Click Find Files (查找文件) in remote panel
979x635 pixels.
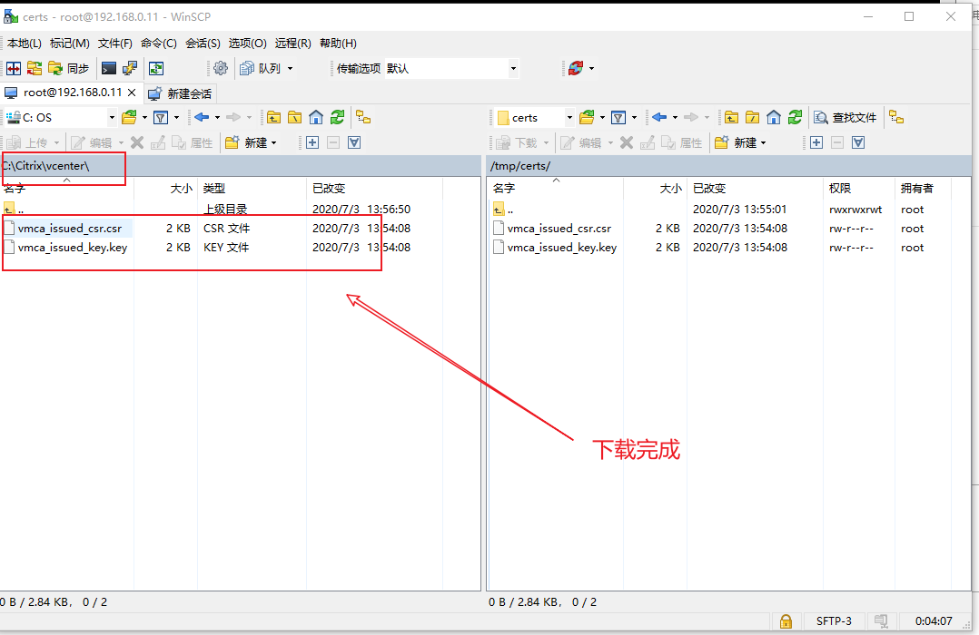(845, 117)
